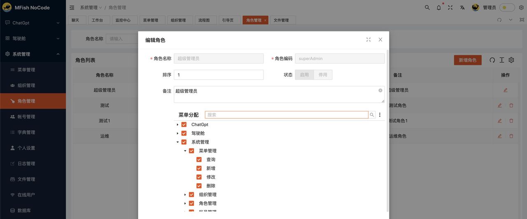Expand the edit role dialog to fullscreen

368,40
